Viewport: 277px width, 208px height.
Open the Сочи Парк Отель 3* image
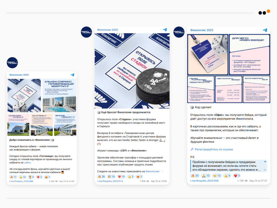18,125
